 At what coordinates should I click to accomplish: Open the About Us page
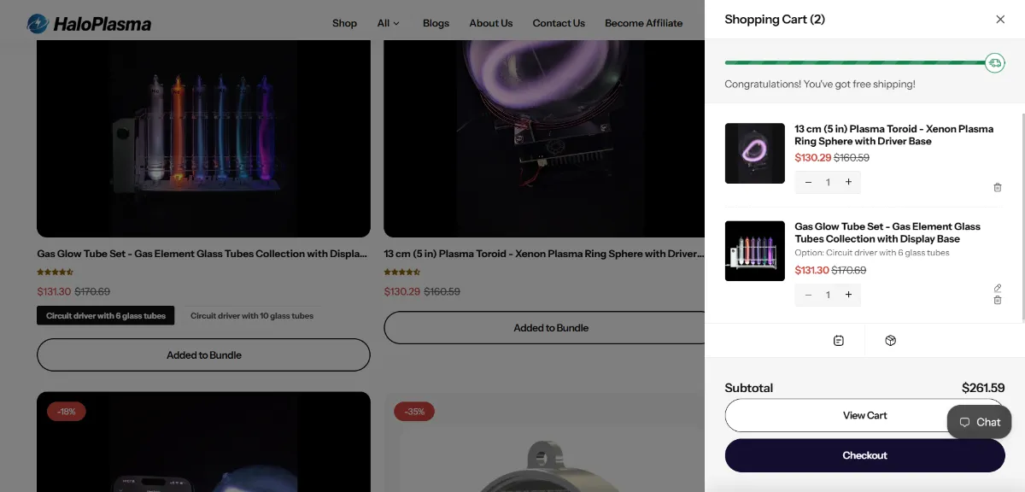(x=491, y=23)
